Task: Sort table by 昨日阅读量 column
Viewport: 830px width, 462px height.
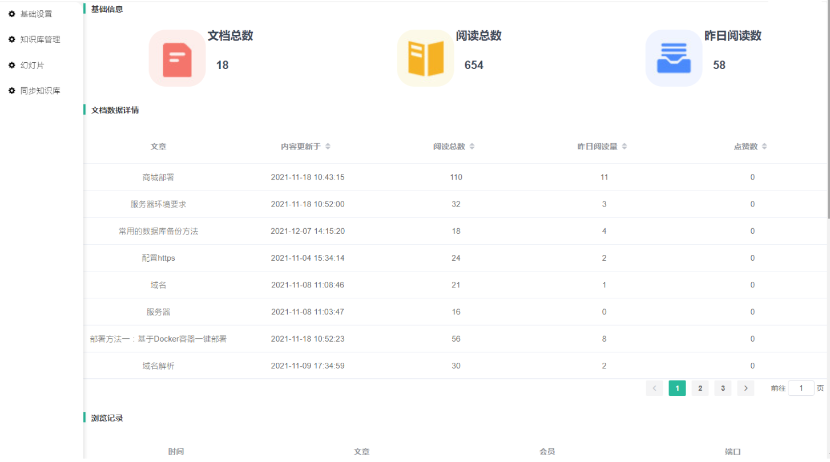Action: point(624,147)
